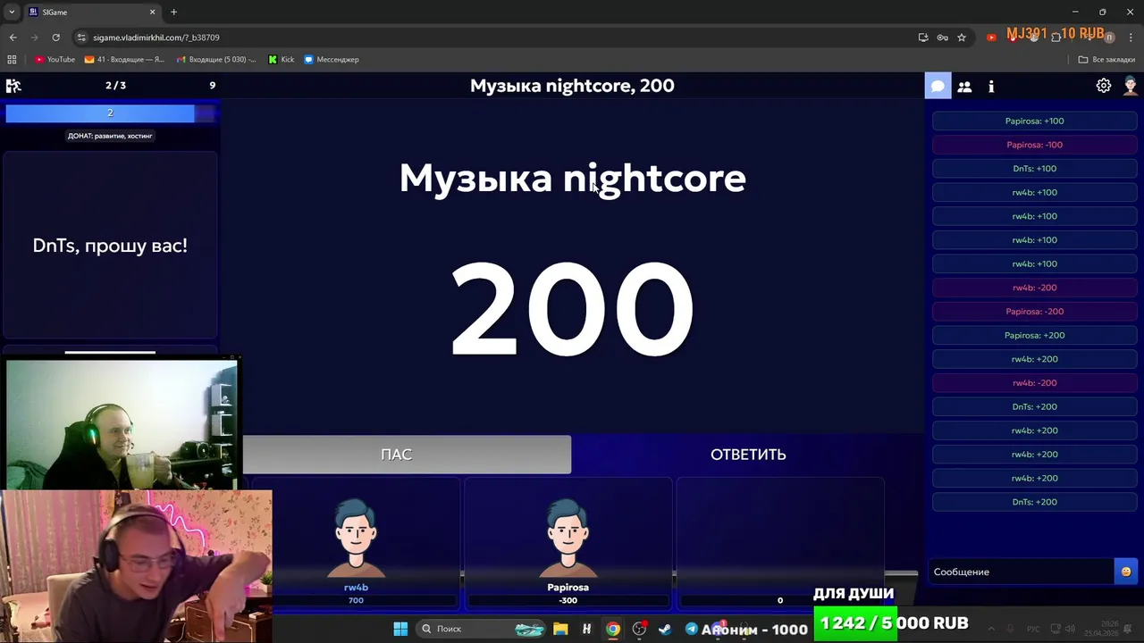Click the Papirosa: -100 chat entry
Viewport: 1144px width, 643px height.
(1034, 145)
